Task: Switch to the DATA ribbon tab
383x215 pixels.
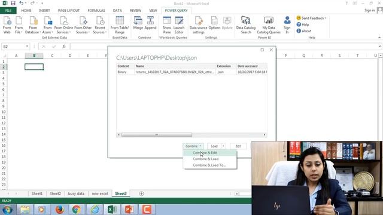Action: point(117,11)
